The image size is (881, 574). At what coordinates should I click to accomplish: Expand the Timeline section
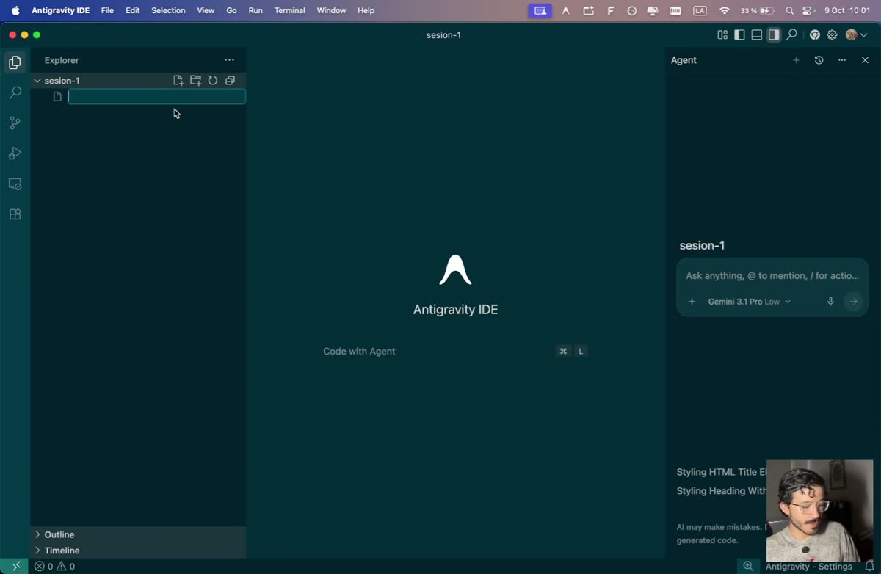pos(138,551)
